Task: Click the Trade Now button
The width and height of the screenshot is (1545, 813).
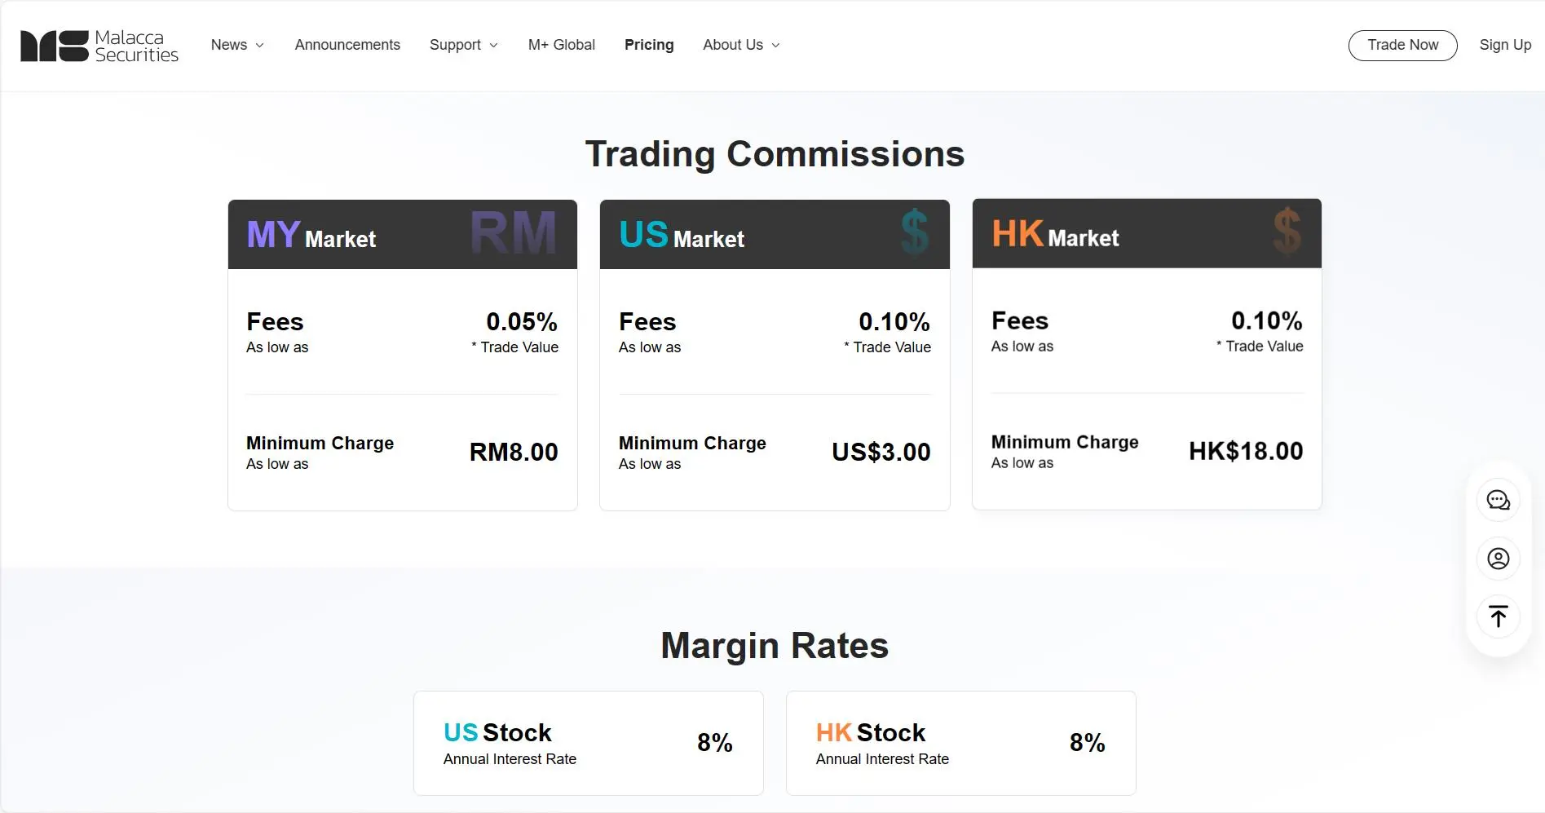Action: click(1402, 45)
